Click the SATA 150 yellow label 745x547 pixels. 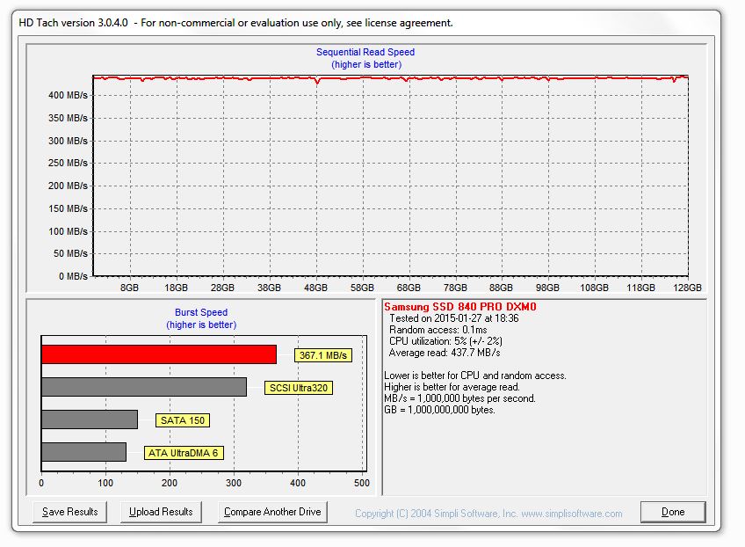point(183,420)
